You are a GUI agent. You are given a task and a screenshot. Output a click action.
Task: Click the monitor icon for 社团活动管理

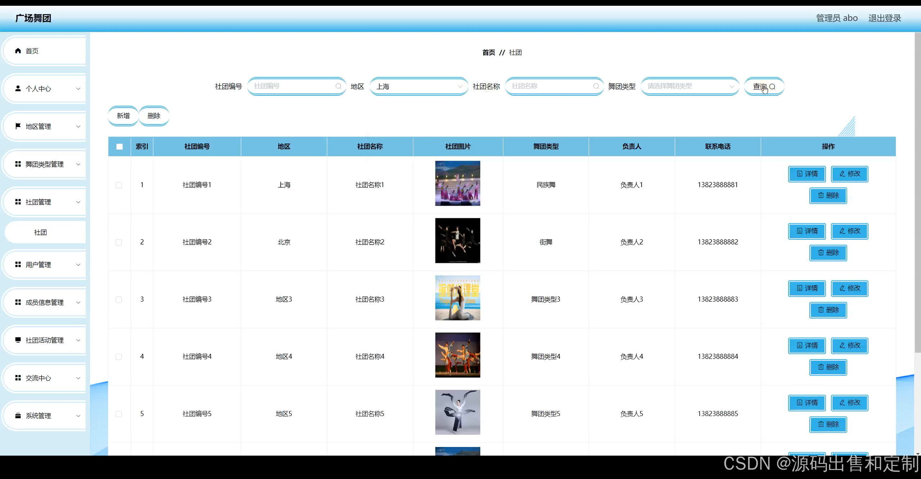[x=18, y=340]
